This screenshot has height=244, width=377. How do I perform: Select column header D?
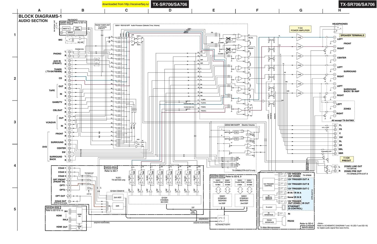coord(170,10)
